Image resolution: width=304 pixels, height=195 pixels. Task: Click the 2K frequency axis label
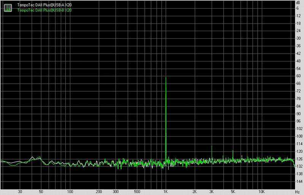(x=194, y=192)
